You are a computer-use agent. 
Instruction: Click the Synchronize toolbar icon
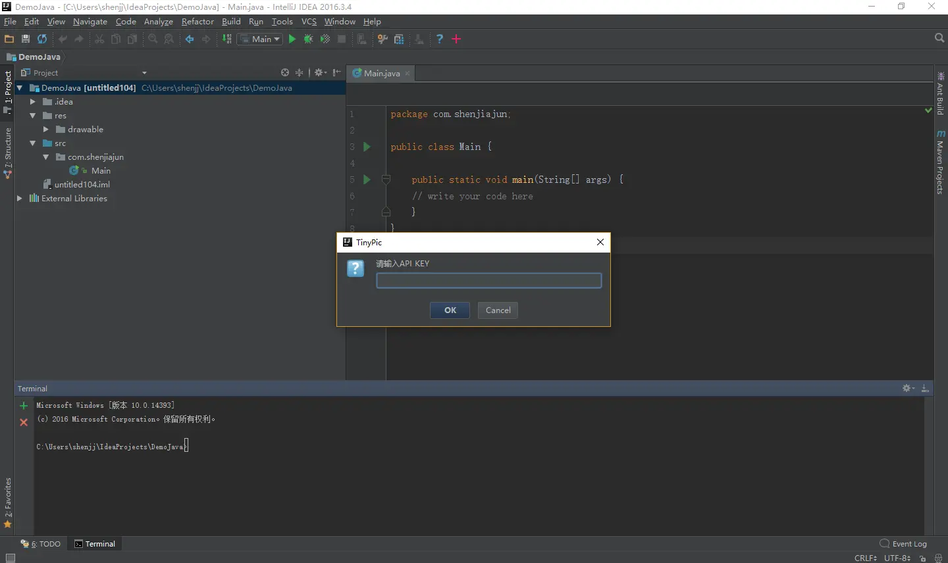[x=42, y=39]
